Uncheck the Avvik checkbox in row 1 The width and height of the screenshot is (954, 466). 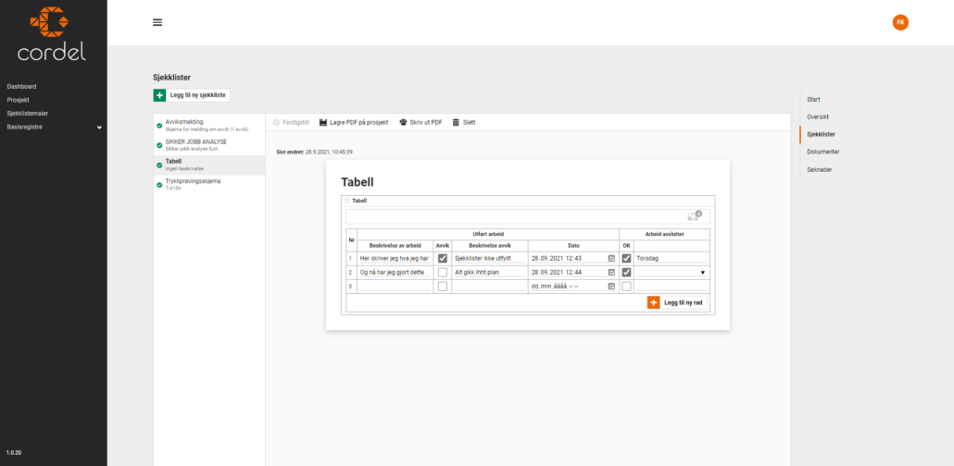point(442,259)
